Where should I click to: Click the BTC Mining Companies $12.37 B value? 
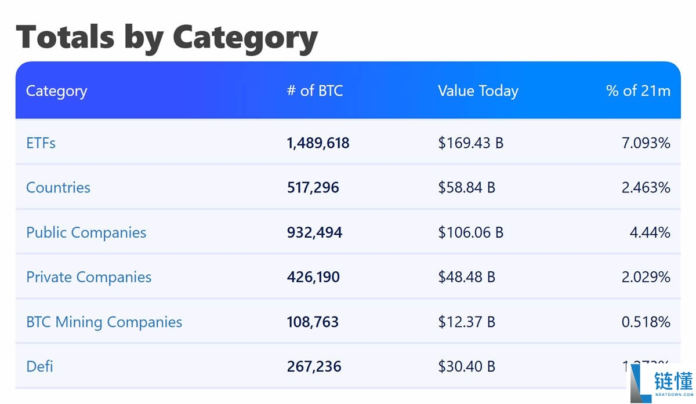coord(466,322)
